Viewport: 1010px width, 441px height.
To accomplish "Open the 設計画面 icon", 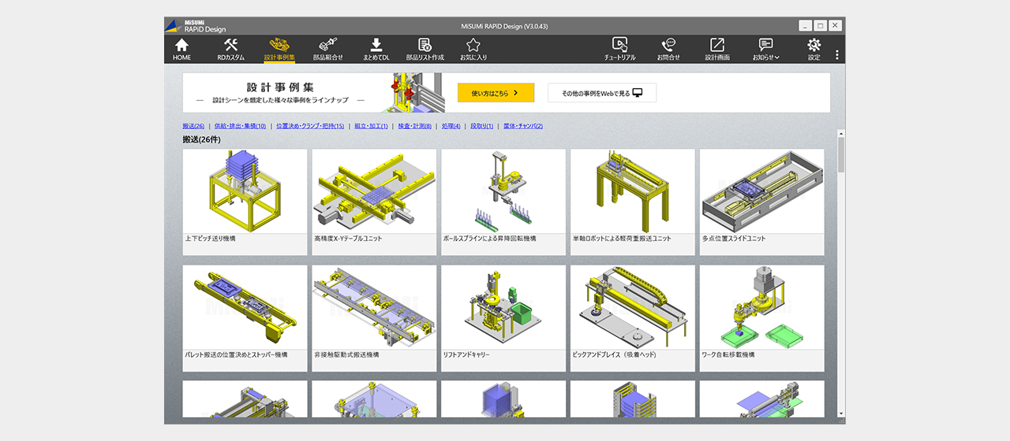I will pos(717,49).
